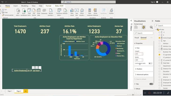Click Reset to default
This screenshot has width=171, height=96.
click(140, 79)
